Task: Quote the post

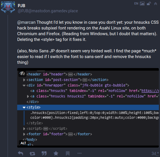Action: pos(44,153)
